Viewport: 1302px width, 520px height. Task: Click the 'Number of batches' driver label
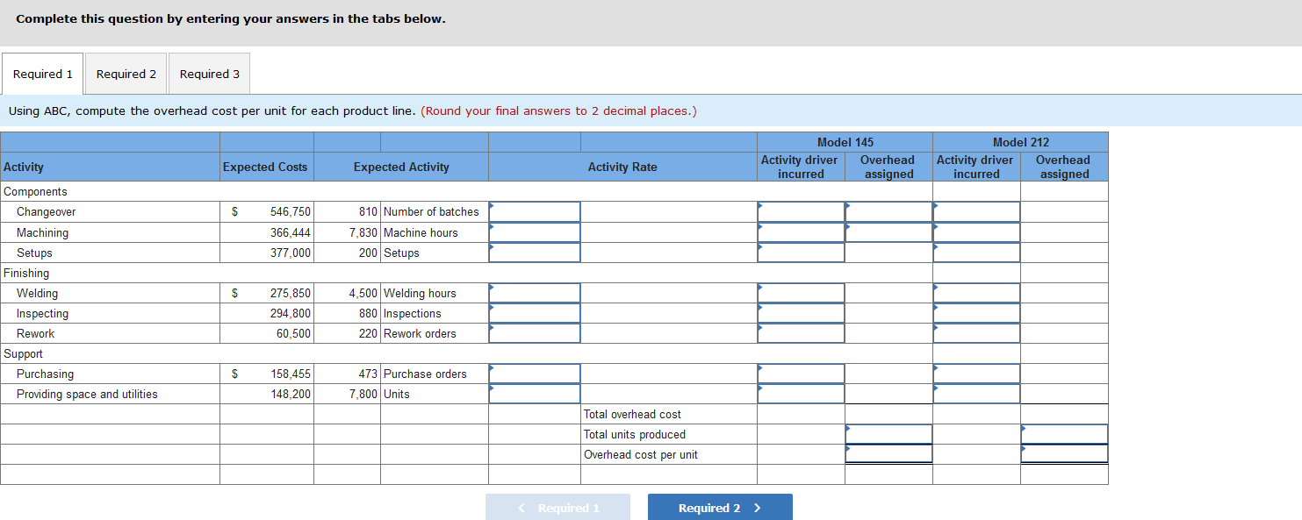431,212
